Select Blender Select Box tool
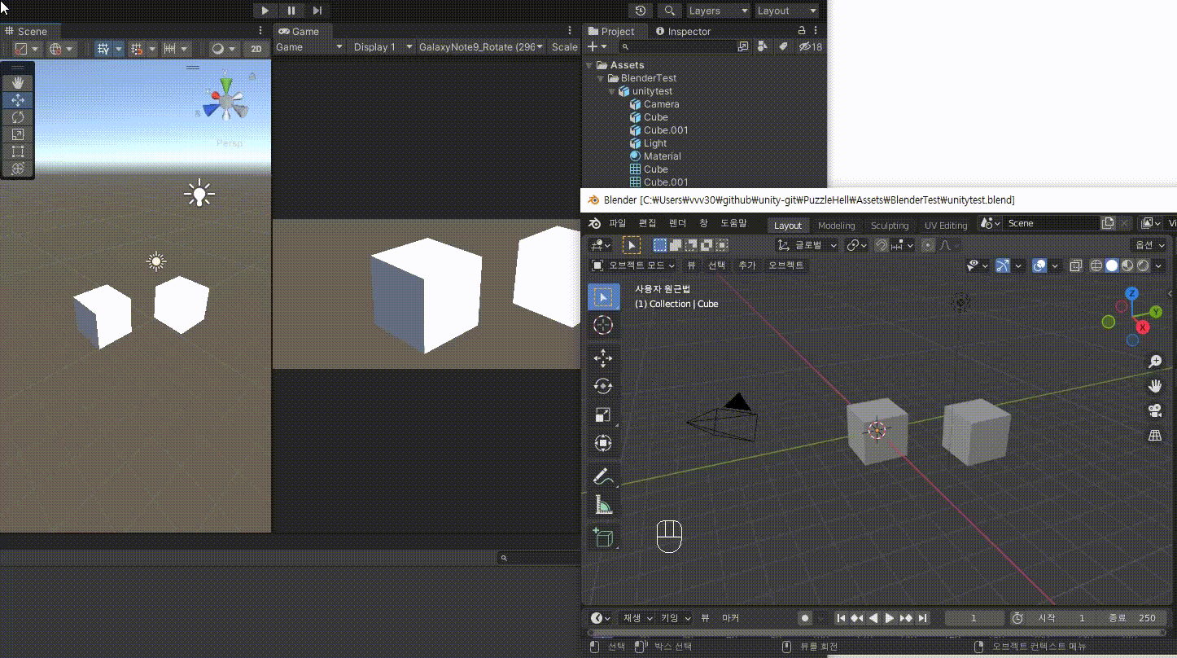 tap(603, 297)
